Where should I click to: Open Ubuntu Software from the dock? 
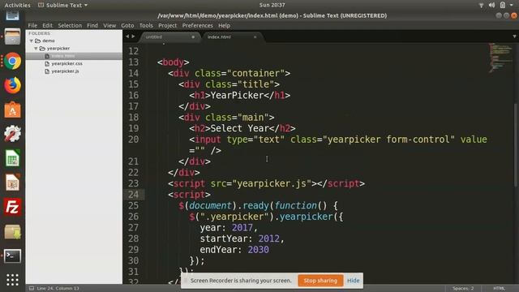(13, 110)
